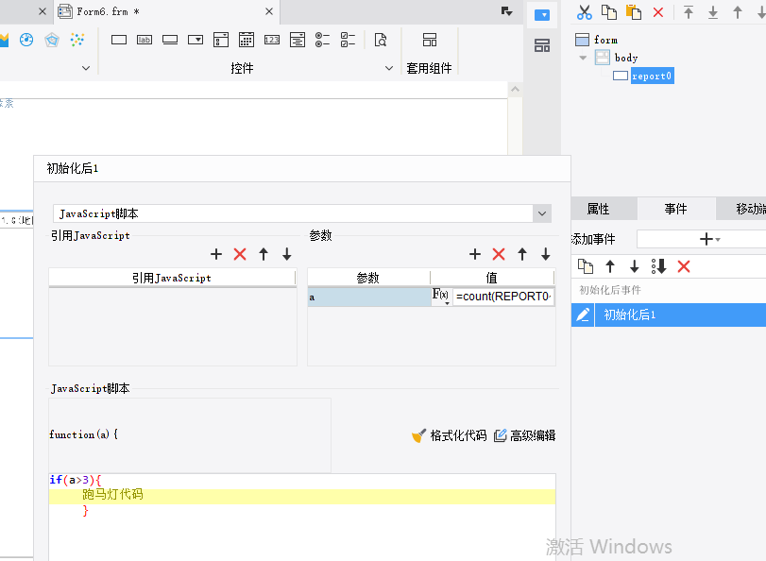The width and height of the screenshot is (766, 561).
Task: Select the number 123 widget icon
Action: tap(272, 40)
